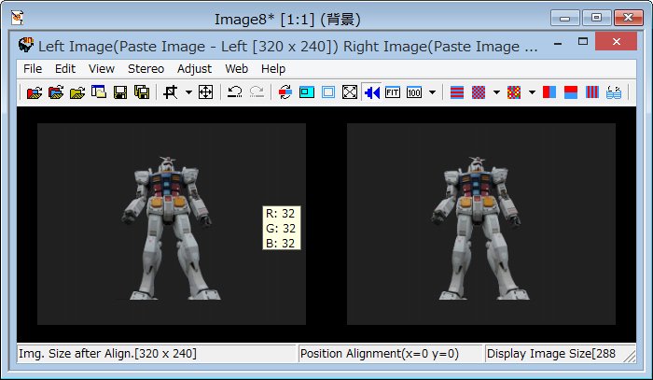Click the Image8 outer window icon
This screenshot has width=653, height=380.
click(x=17, y=18)
